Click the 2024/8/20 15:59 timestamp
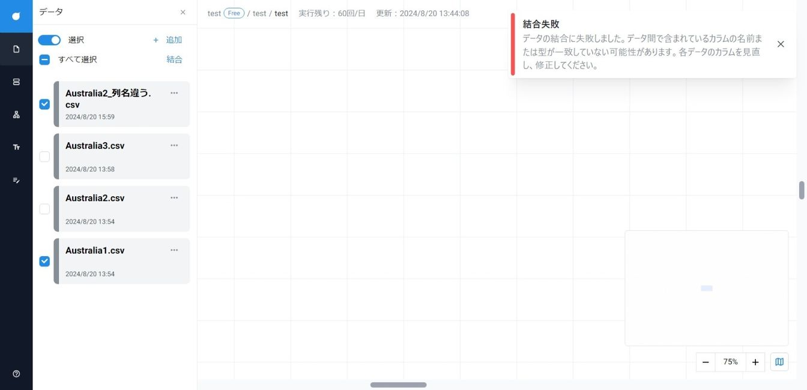The height and width of the screenshot is (390, 807). click(90, 117)
